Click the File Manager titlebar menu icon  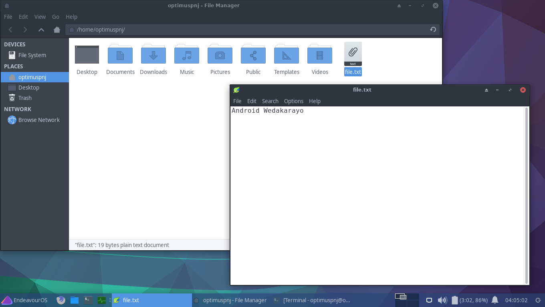6,6
